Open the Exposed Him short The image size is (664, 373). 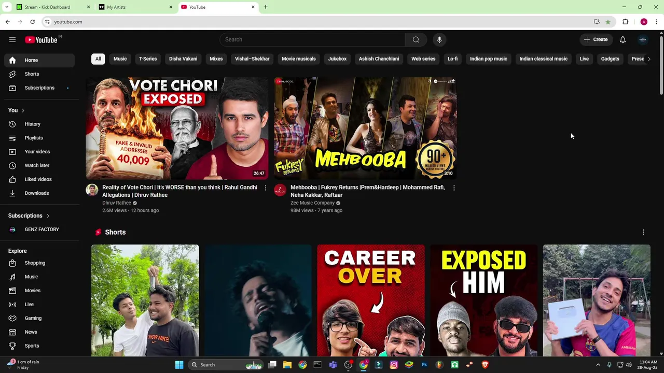pos(484,300)
